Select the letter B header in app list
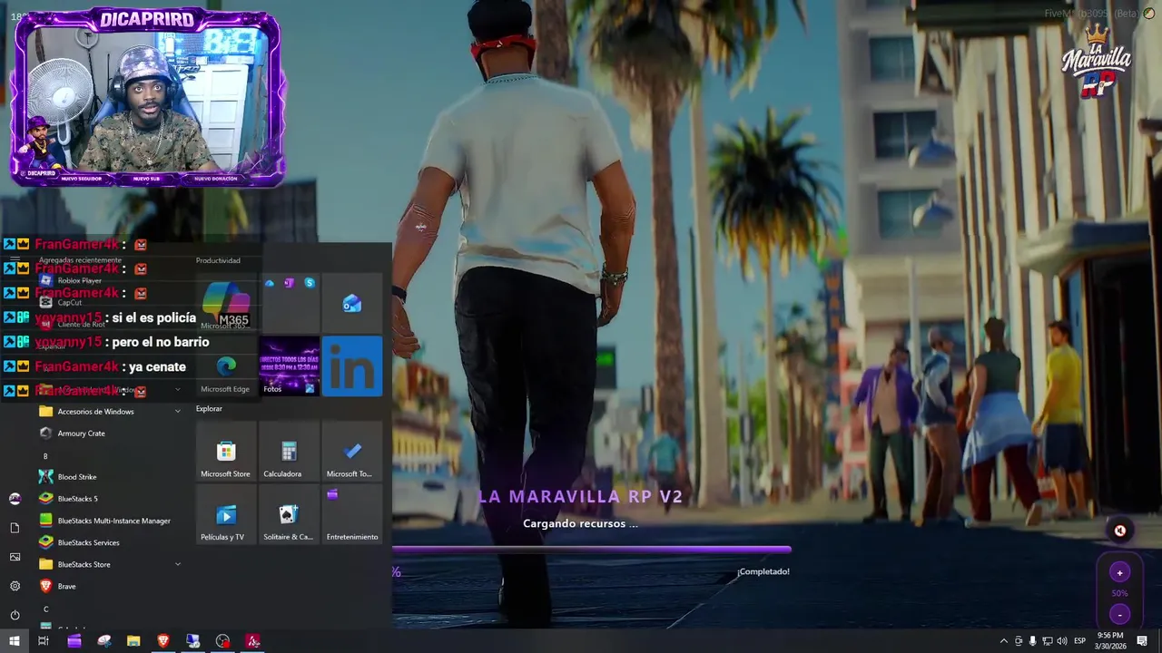1162x653 pixels. point(45,456)
